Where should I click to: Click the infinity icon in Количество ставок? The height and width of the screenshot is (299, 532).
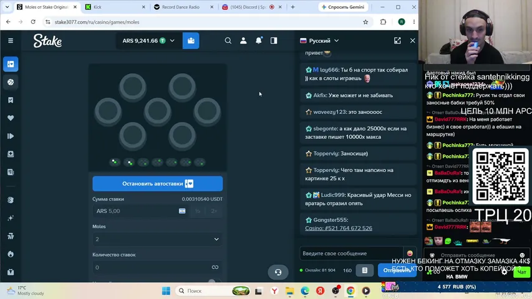[x=215, y=267]
